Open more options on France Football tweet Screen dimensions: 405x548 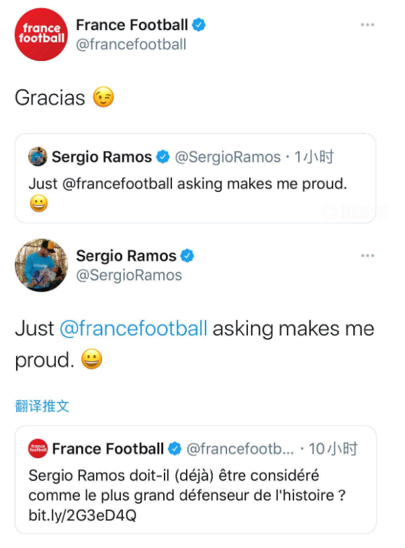point(367,25)
